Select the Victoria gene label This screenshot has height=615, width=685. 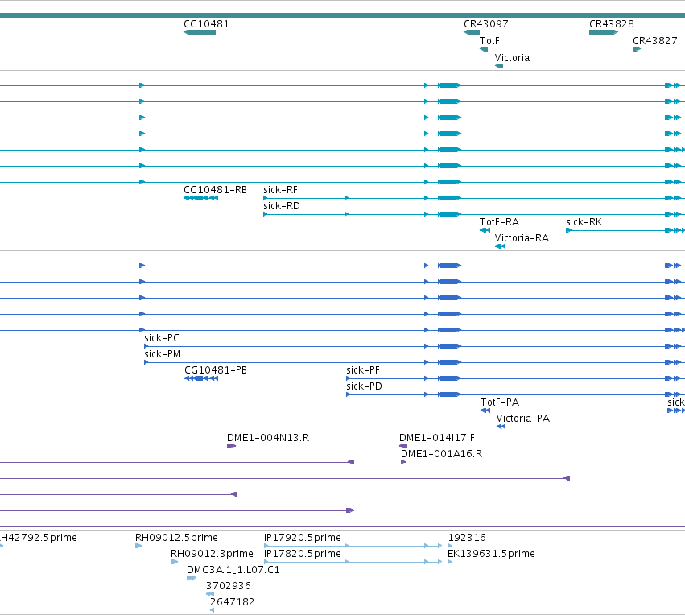click(512, 58)
